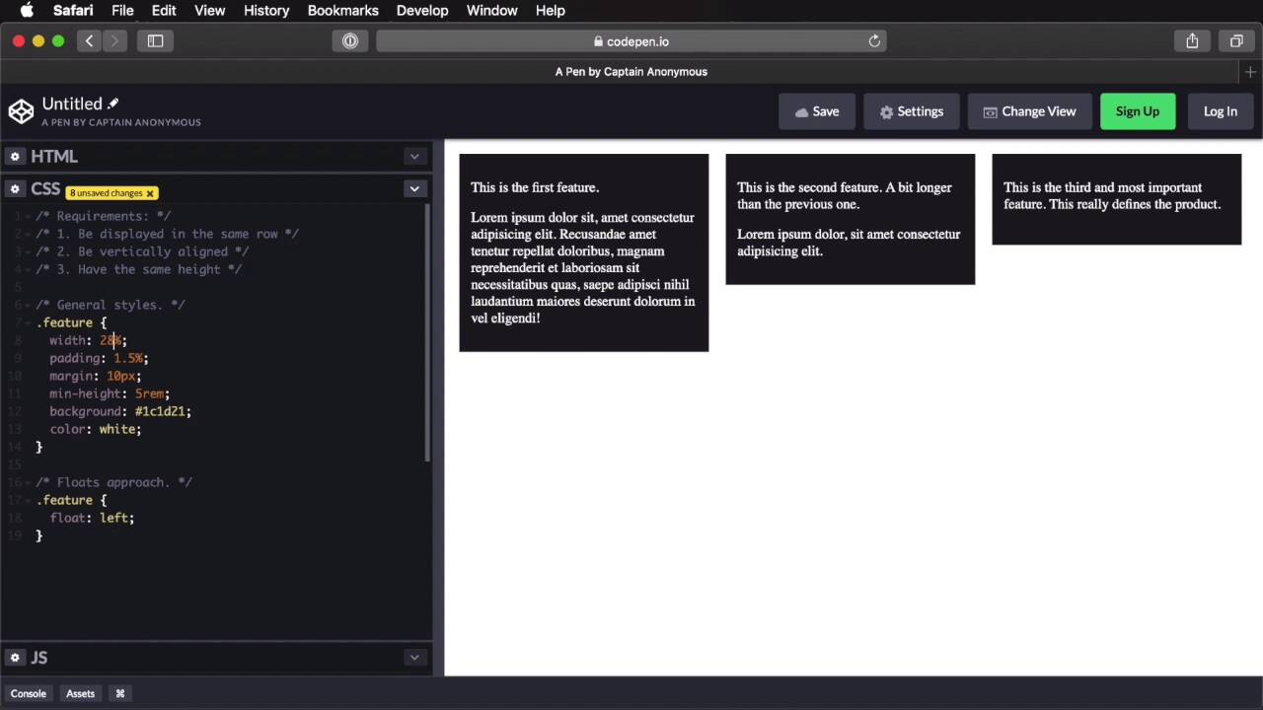
Task: Open the Assets panel
Action: pos(80,693)
